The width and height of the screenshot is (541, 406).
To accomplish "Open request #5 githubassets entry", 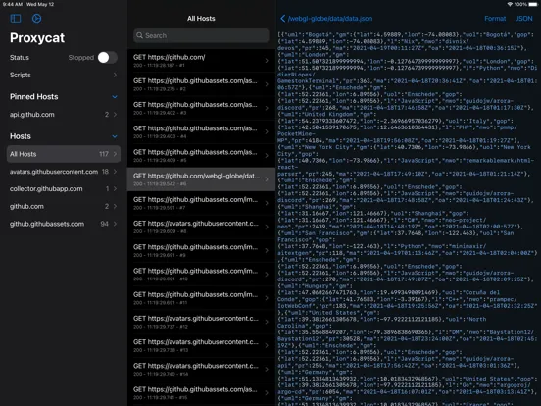I will point(201,155).
